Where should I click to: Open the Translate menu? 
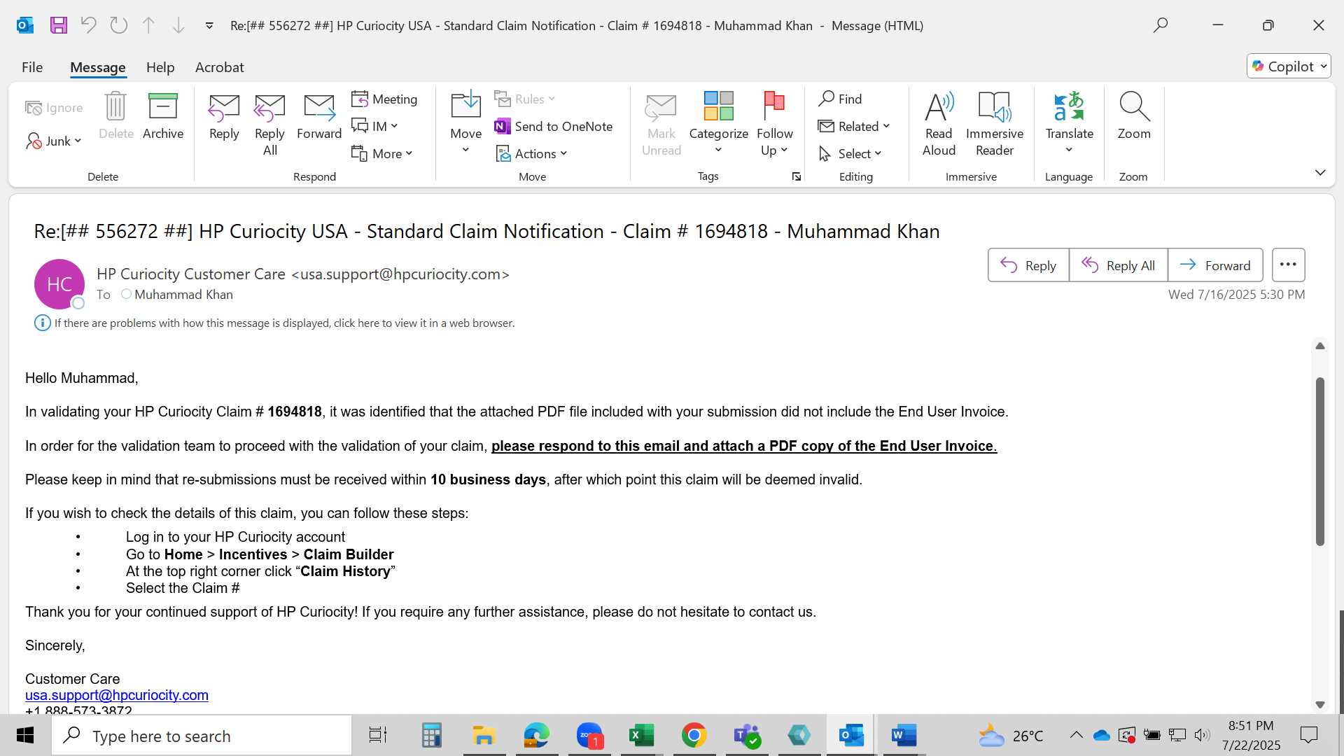1069,123
